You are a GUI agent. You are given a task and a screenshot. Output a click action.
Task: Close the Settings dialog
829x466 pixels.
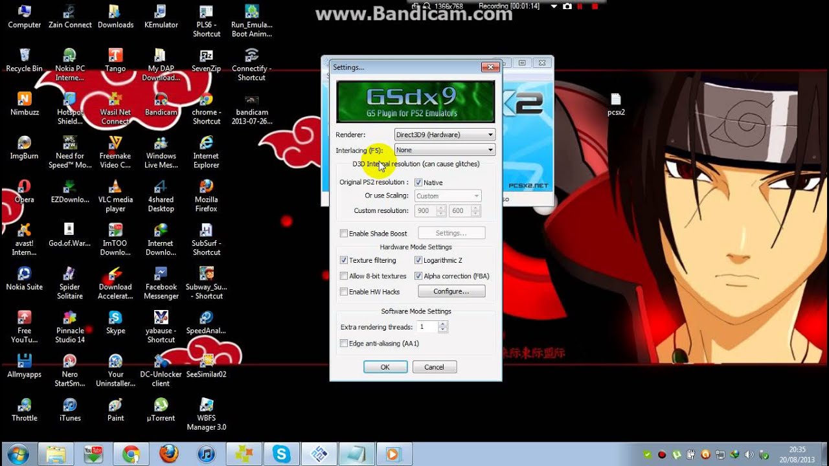[490, 67]
